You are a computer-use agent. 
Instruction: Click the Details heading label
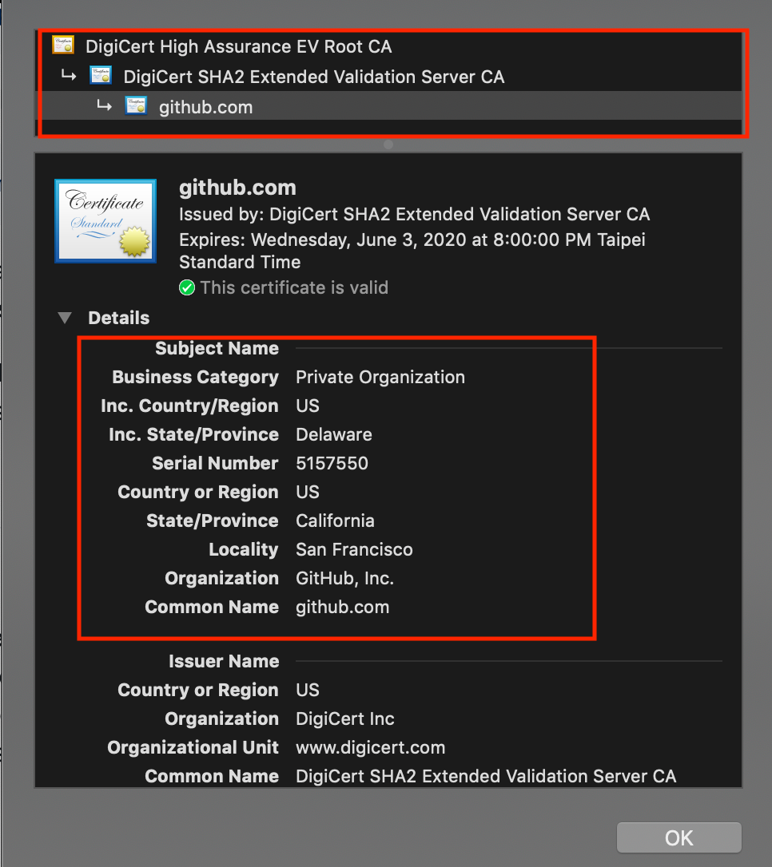tap(119, 318)
